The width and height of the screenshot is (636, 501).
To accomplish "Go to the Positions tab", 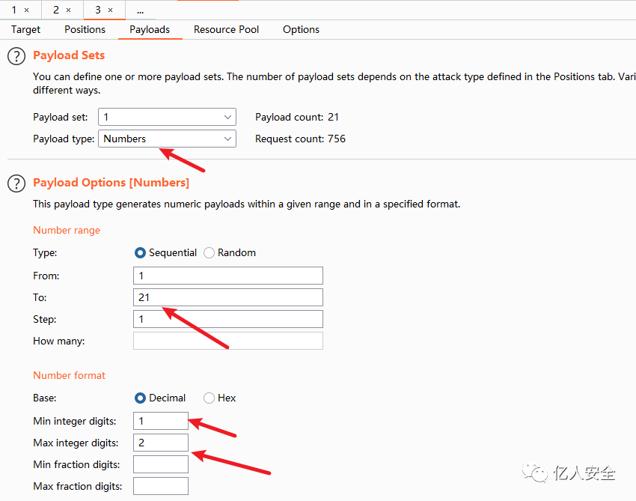I will point(85,30).
